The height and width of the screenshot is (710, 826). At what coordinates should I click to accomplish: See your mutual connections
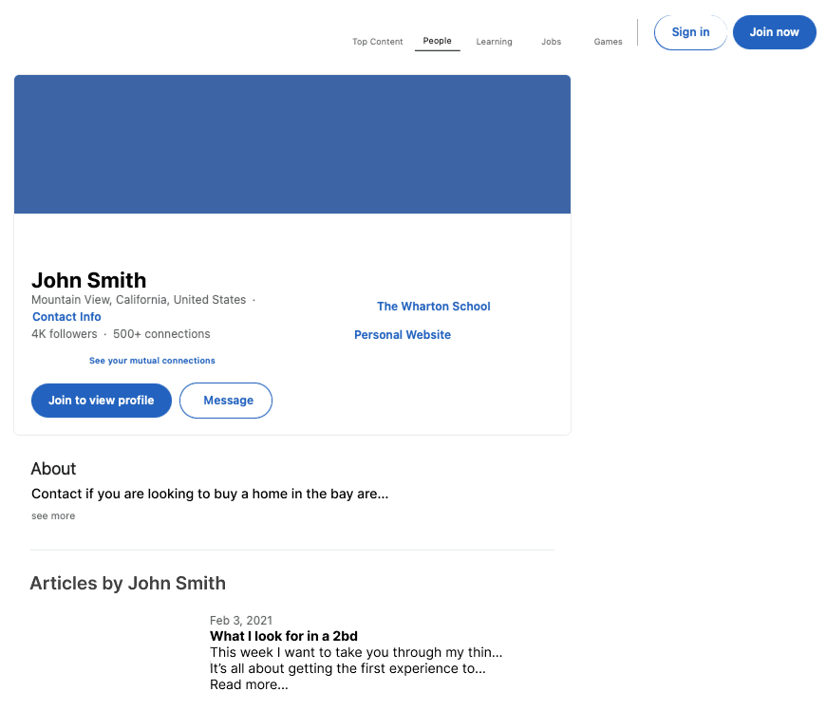click(152, 361)
